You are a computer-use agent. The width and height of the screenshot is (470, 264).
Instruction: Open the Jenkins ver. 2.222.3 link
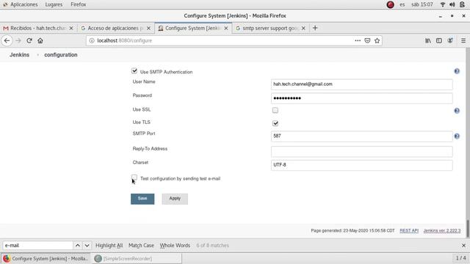click(x=442, y=231)
